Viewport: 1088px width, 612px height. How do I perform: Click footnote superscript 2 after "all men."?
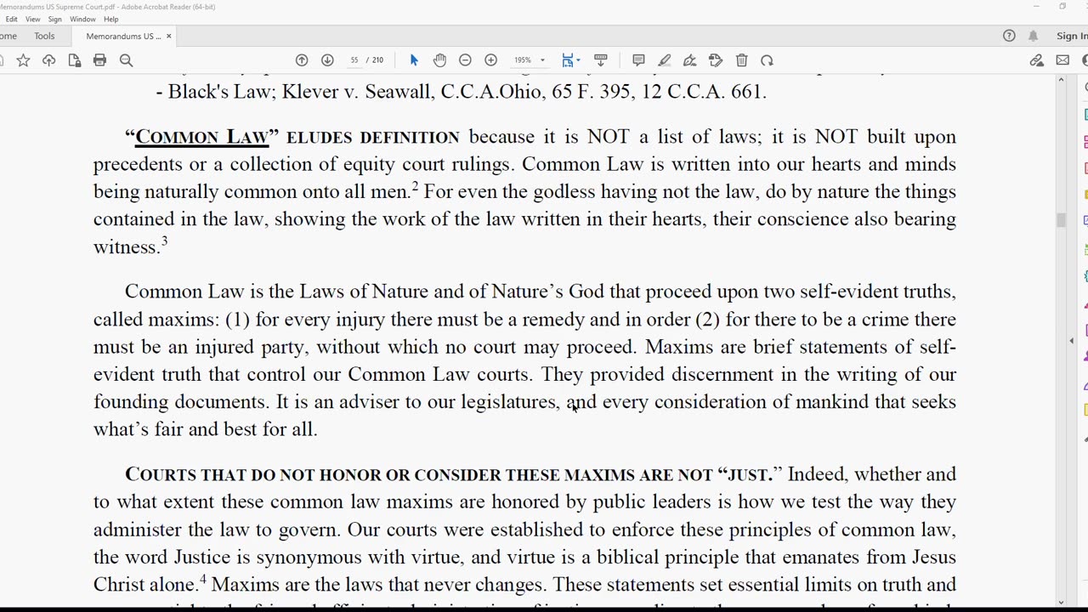coord(415,186)
